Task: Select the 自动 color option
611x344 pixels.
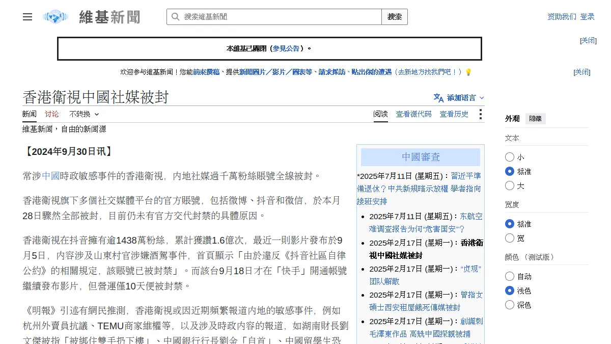Action: 510,276
